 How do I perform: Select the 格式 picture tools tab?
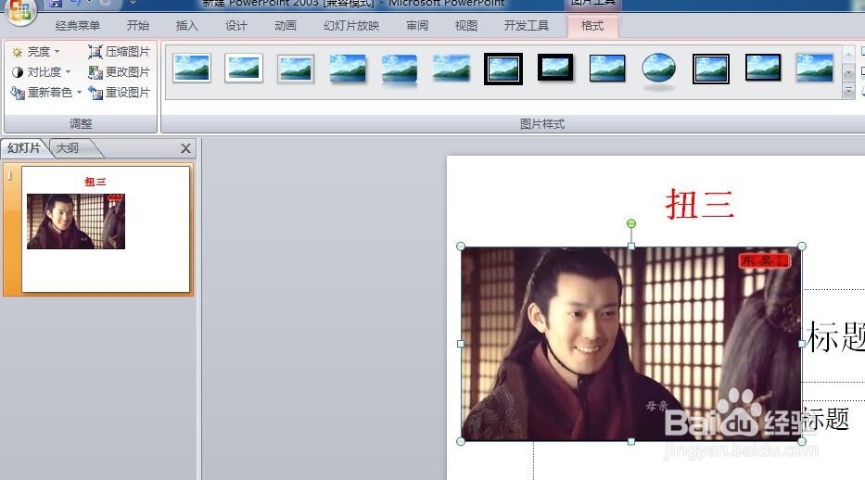[x=592, y=25]
